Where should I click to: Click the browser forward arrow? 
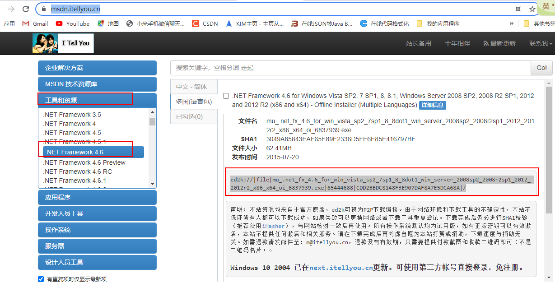(11, 9)
